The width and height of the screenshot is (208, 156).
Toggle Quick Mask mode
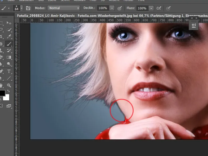pyautogui.click(x=1, y=106)
